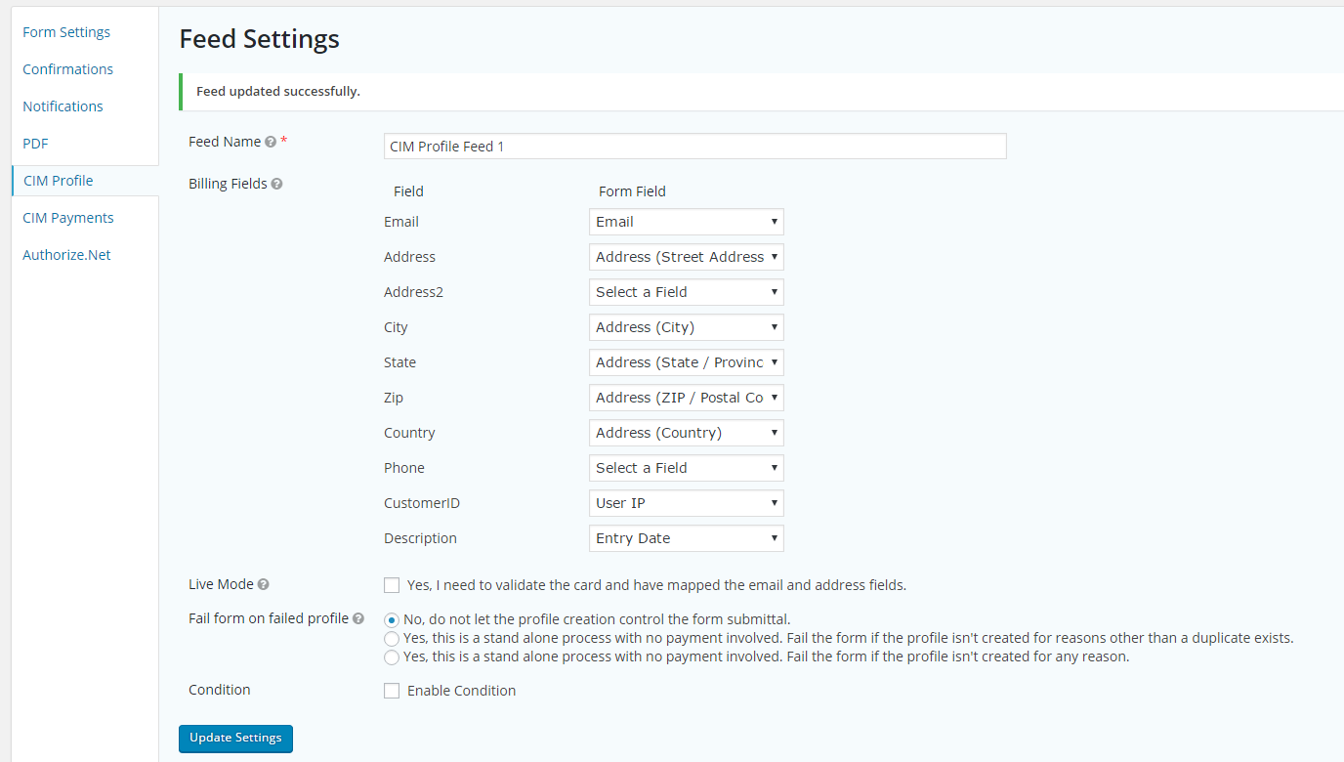
Task: Open Authorize.Net in sidebar
Action: [66, 255]
